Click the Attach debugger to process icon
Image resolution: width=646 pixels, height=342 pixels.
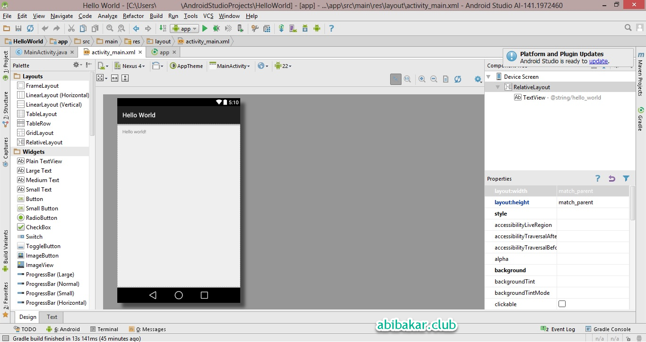tap(240, 29)
